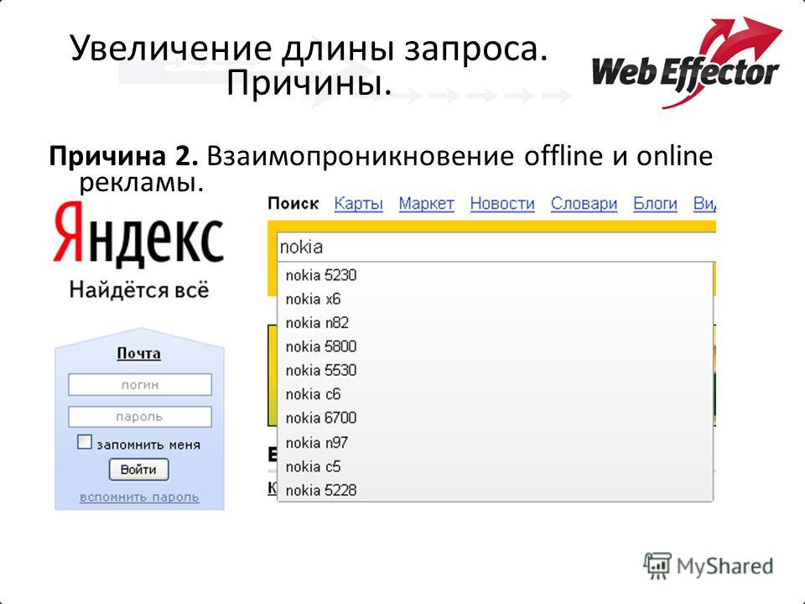Open the Почта mail link
The width and height of the screenshot is (805, 604).
click(138, 353)
